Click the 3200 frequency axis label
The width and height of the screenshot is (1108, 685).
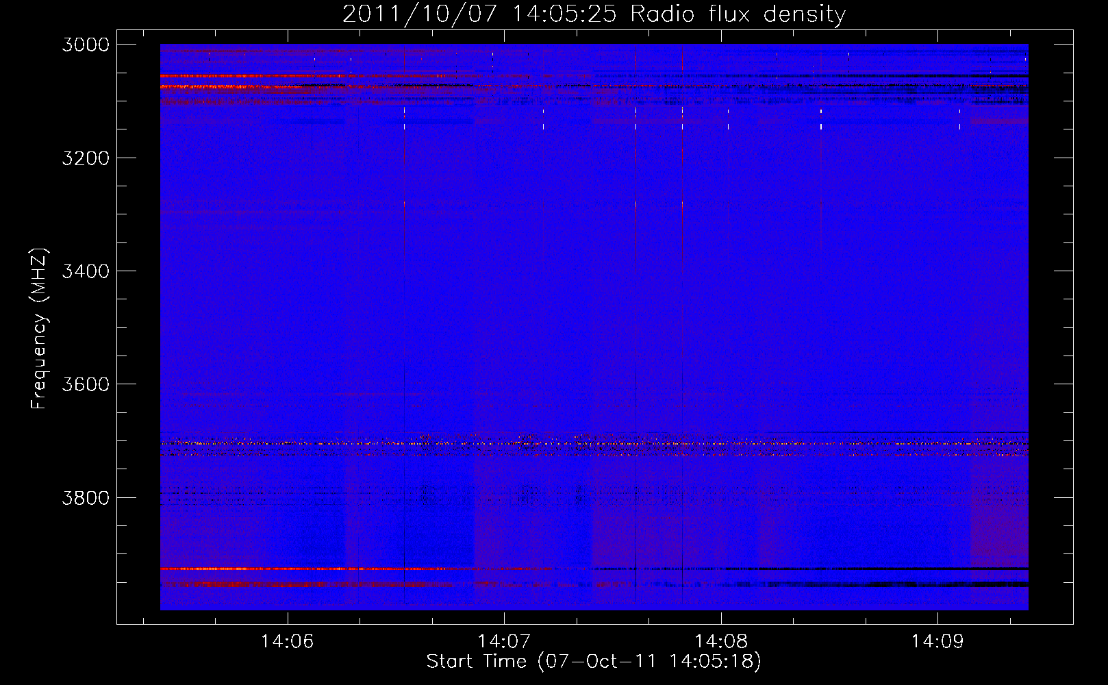click(x=86, y=158)
